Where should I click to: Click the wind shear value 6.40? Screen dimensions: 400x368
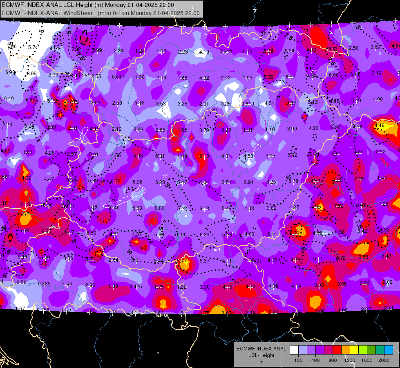coord(9,98)
